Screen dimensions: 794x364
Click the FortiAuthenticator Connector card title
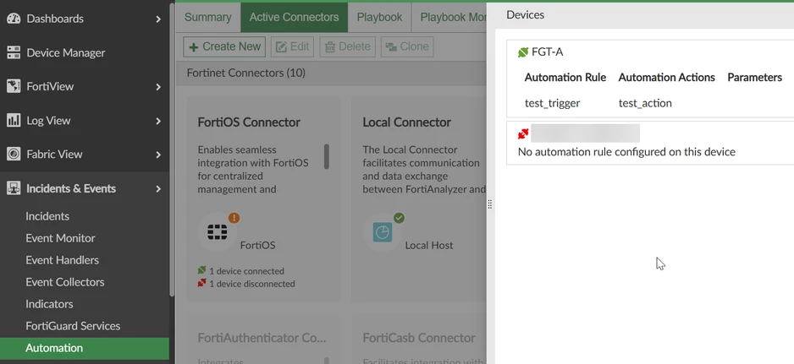(262, 338)
